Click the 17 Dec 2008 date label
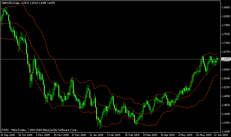The height and width of the screenshot is (137, 231). (79, 135)
